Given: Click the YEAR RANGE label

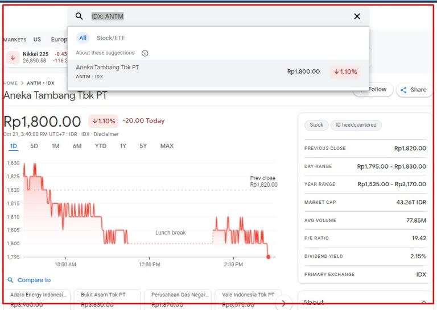Looking at the screenshot, I should pos(320,184).
